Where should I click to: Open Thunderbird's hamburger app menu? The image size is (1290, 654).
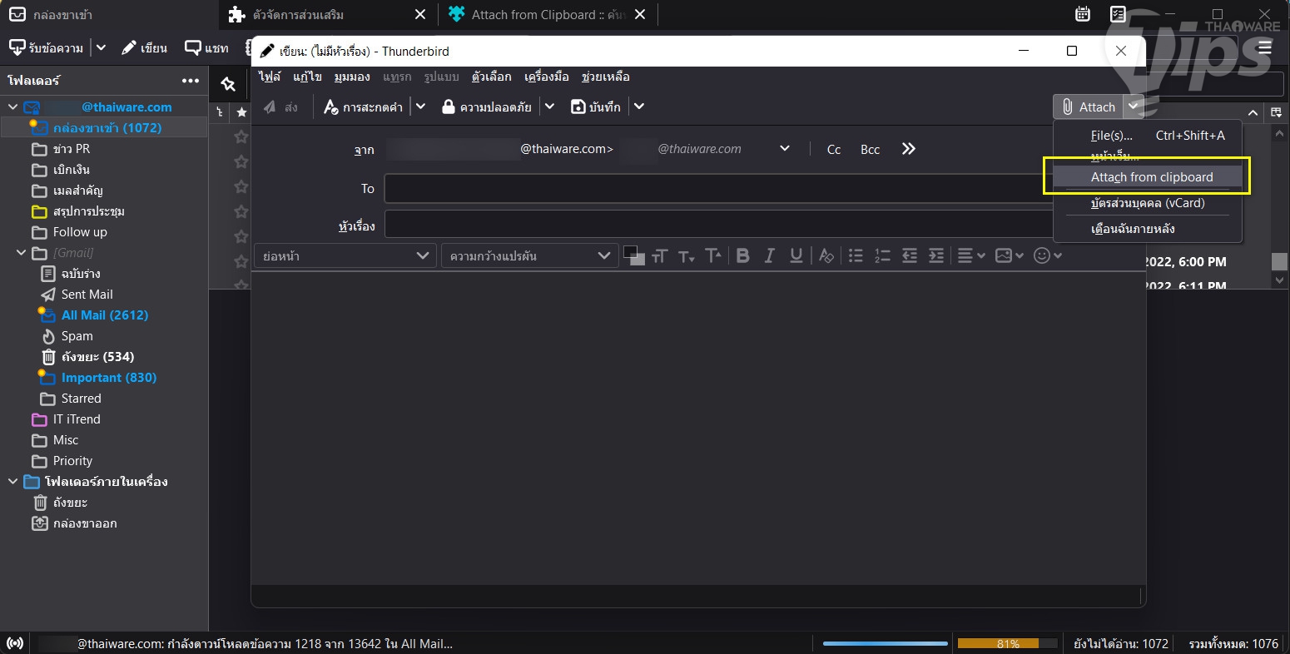coord(1265,47)
